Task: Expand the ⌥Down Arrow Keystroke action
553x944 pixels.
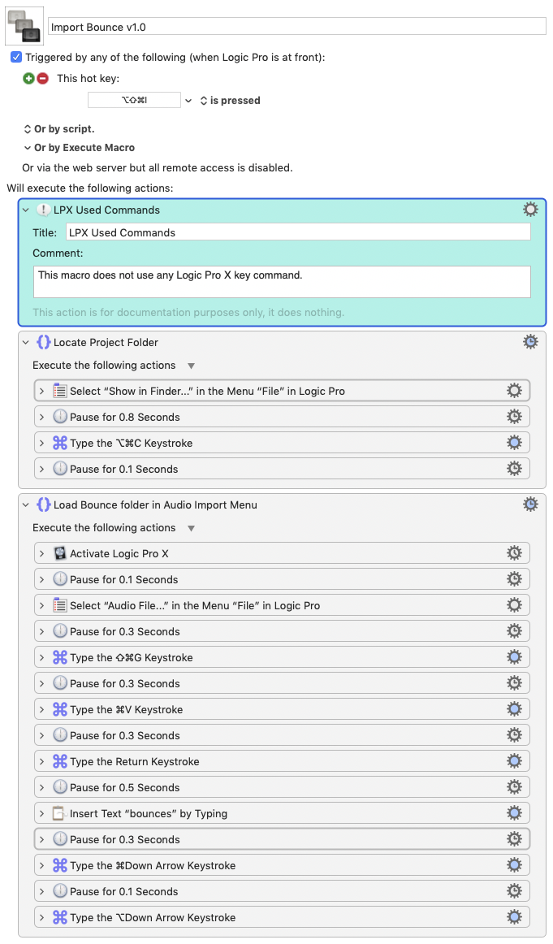Action: pyautogui.click(x=41, y=918)
